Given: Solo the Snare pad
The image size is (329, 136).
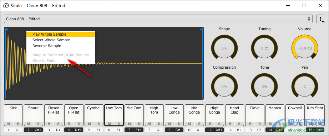Looking at the screenshot, I should [x=38, y=124].
